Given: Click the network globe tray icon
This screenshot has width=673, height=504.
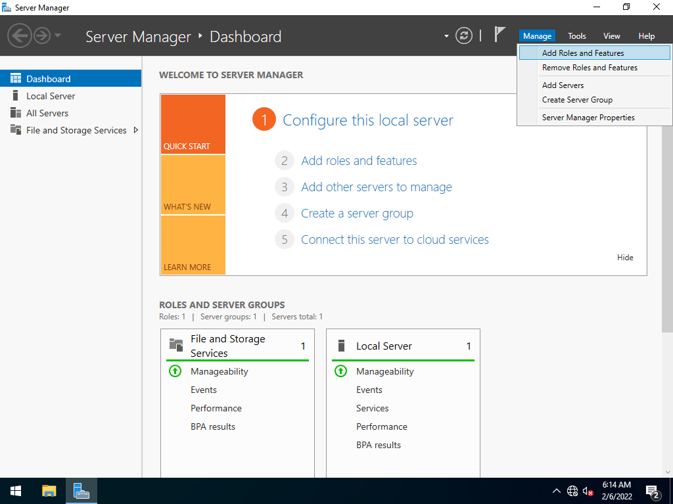Looking at the screenshot, I should coord(572,491).
